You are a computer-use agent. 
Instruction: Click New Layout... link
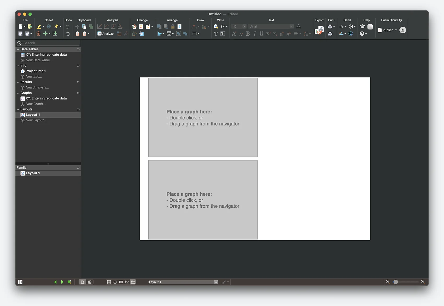tap(36, 120)
